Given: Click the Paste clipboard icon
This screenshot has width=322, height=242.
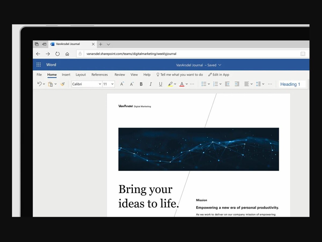Looking at the screenshot, I should [x=50, y=84].
